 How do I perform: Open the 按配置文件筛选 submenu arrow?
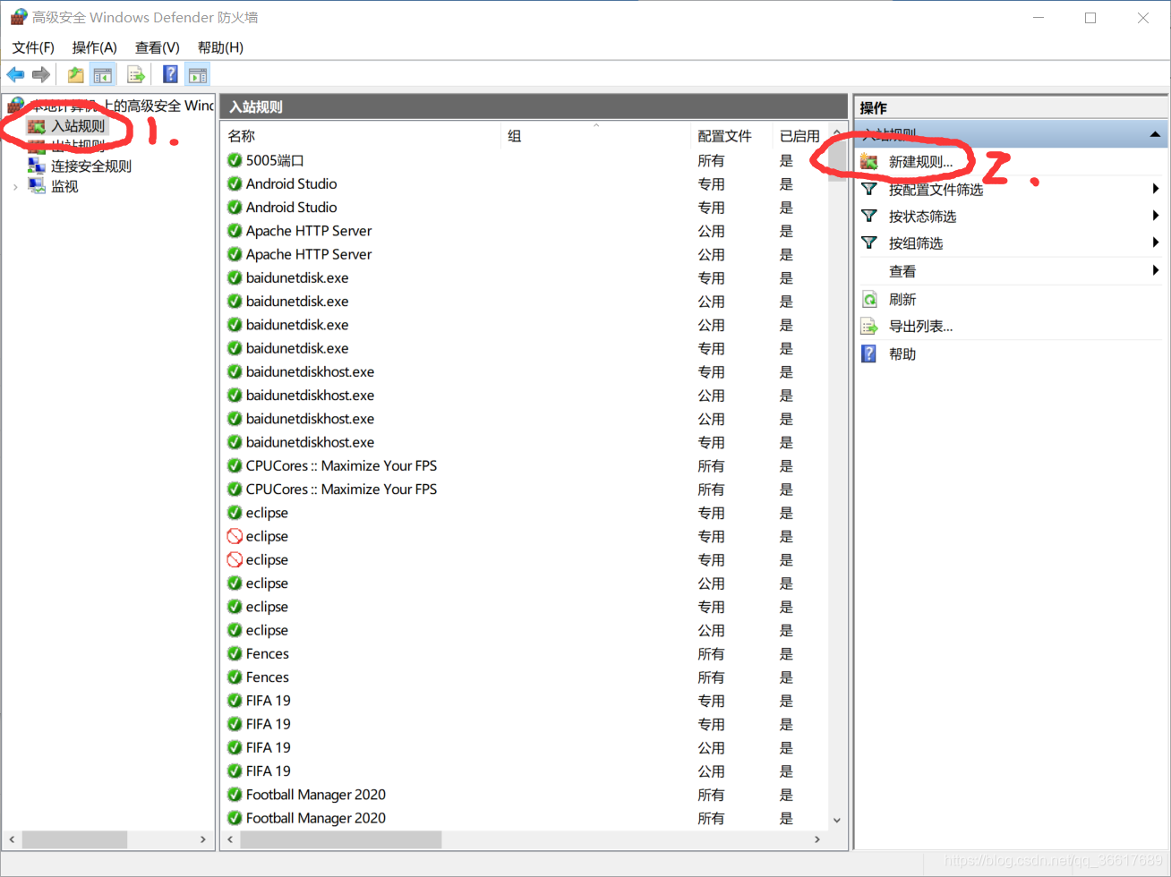[x=1156, y=189]
